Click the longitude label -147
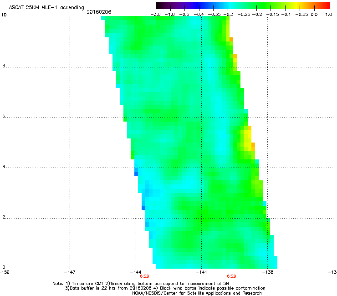 (70, 272)
